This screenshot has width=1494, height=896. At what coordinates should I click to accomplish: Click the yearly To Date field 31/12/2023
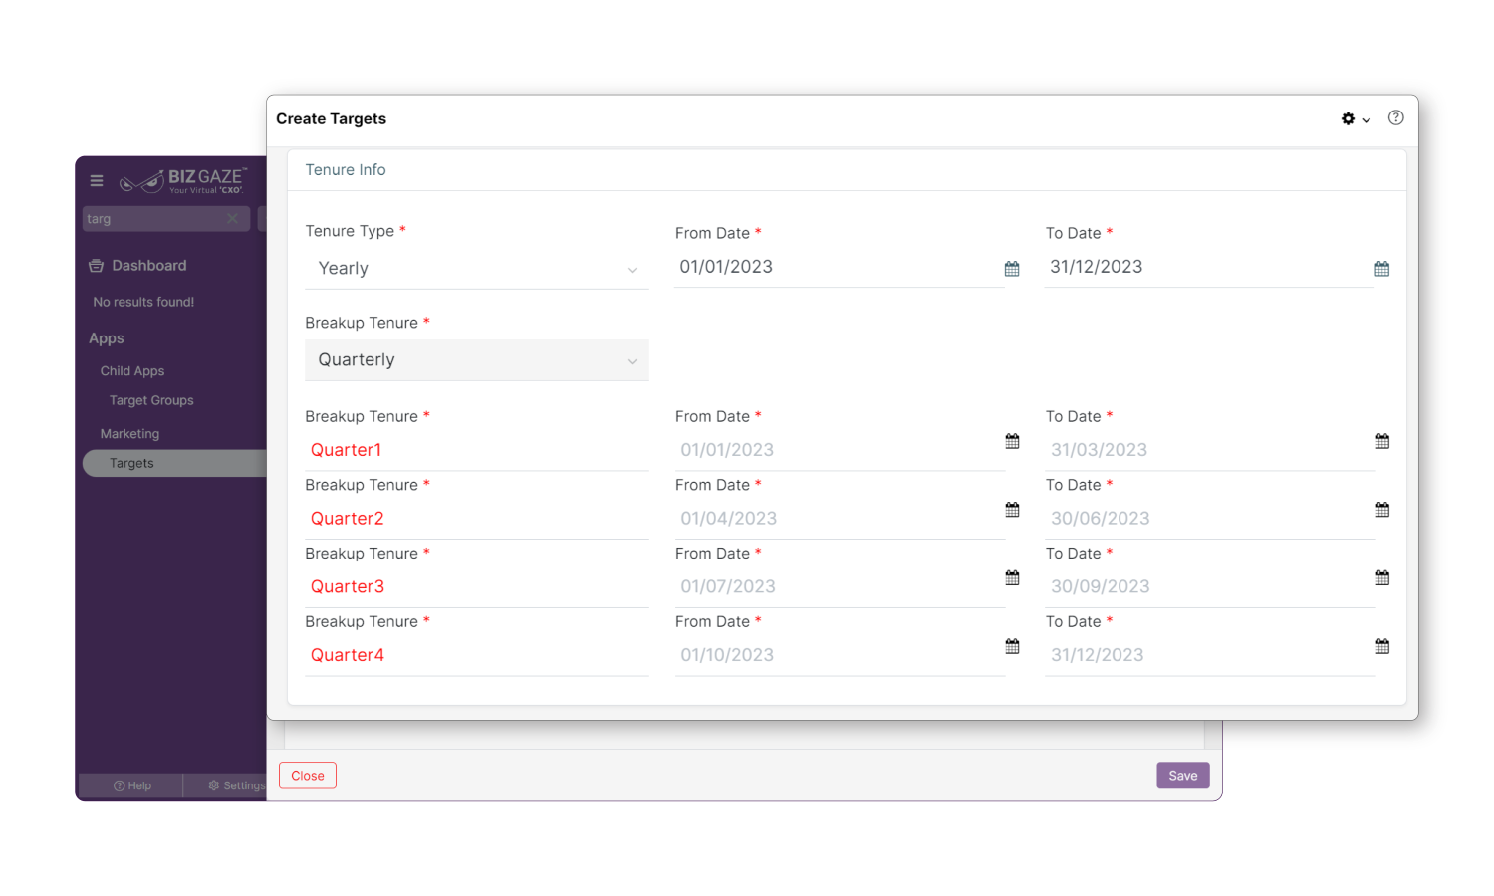[x=1209, y=267]
